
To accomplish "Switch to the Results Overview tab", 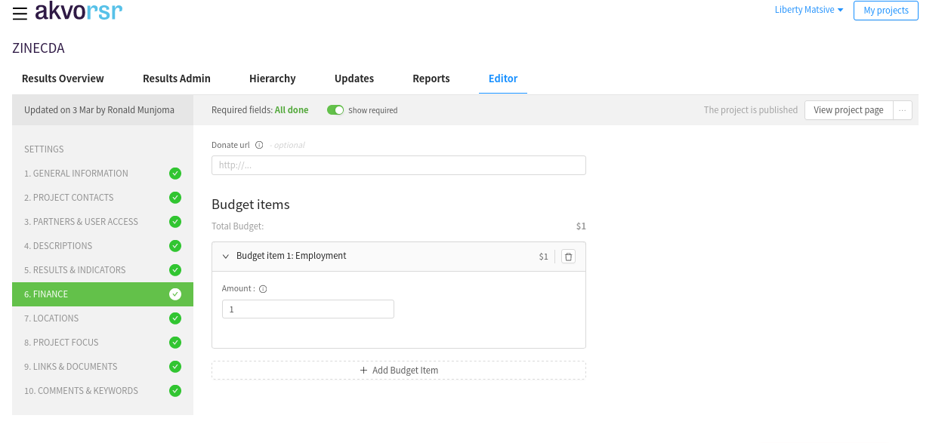I will (x=63, y=78).
